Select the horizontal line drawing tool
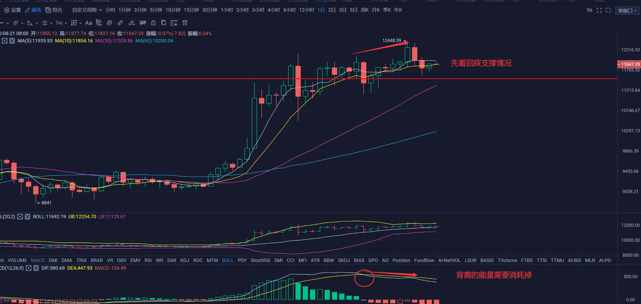This screenshot has width=641, height=304. coord(2,23)
